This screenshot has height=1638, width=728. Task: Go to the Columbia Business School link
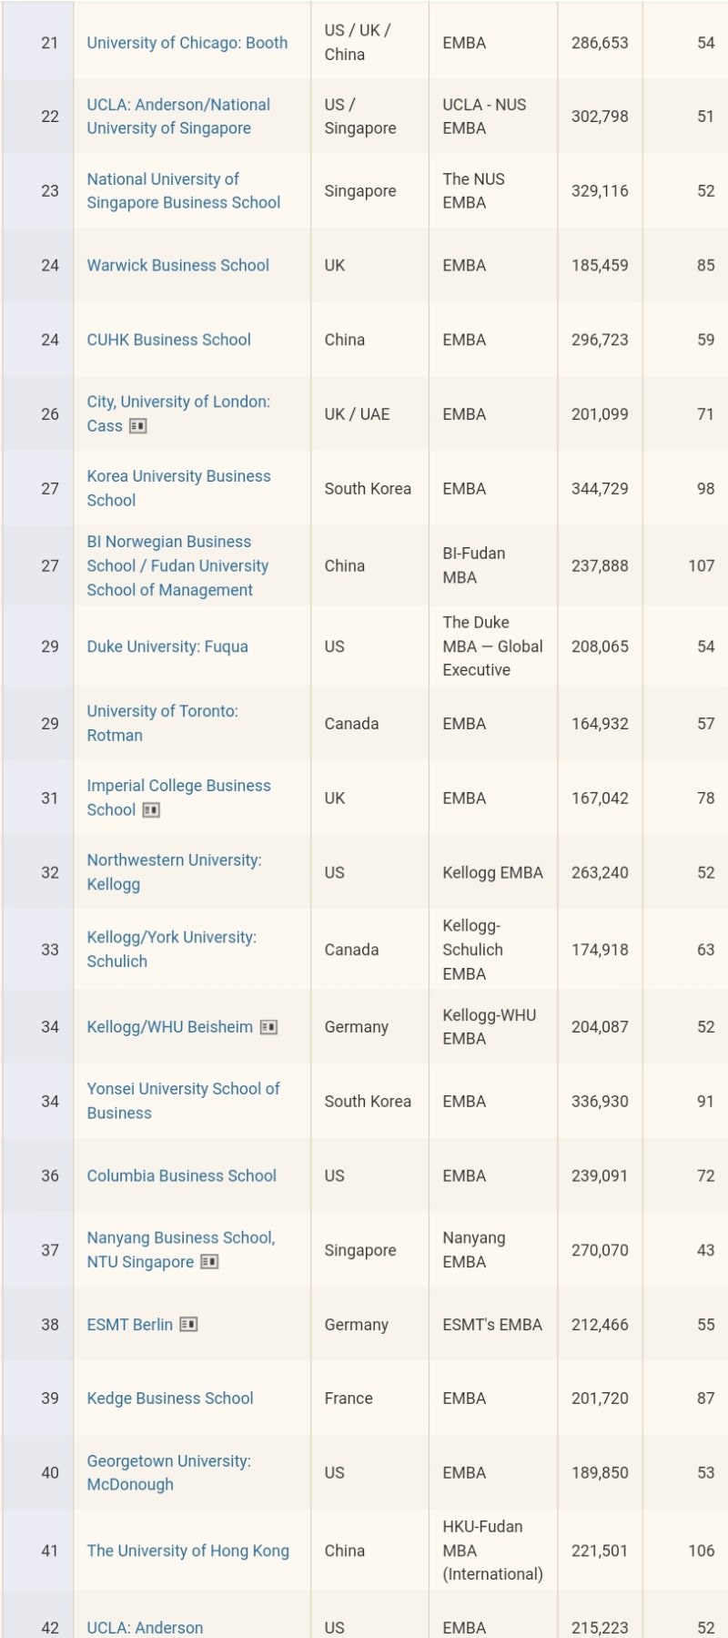coord(181,1175)
